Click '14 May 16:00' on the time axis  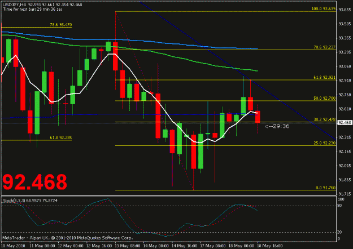pos(184,246)
